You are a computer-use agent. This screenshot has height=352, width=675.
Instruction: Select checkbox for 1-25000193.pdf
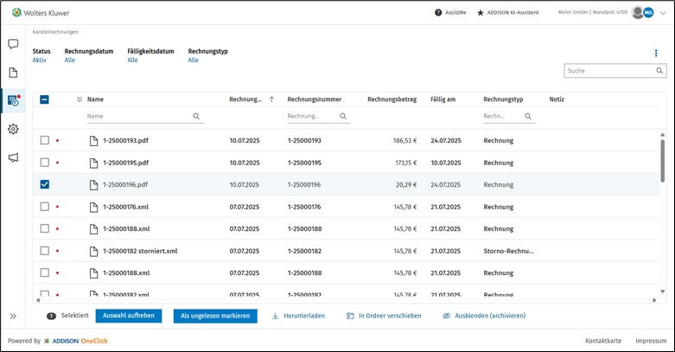pos(44,140)
